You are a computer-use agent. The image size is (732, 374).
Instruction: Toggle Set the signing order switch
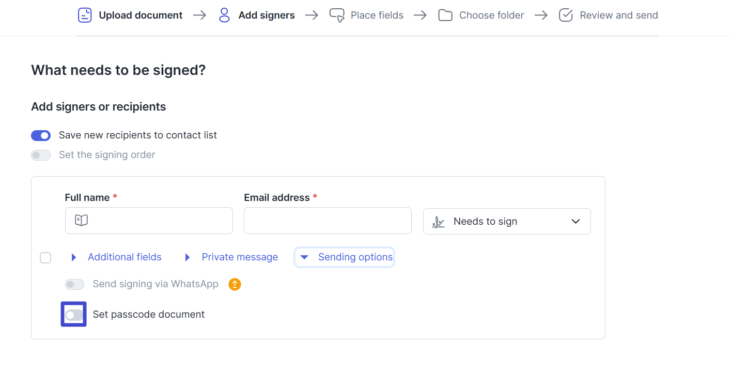click(x=41, y=155)
